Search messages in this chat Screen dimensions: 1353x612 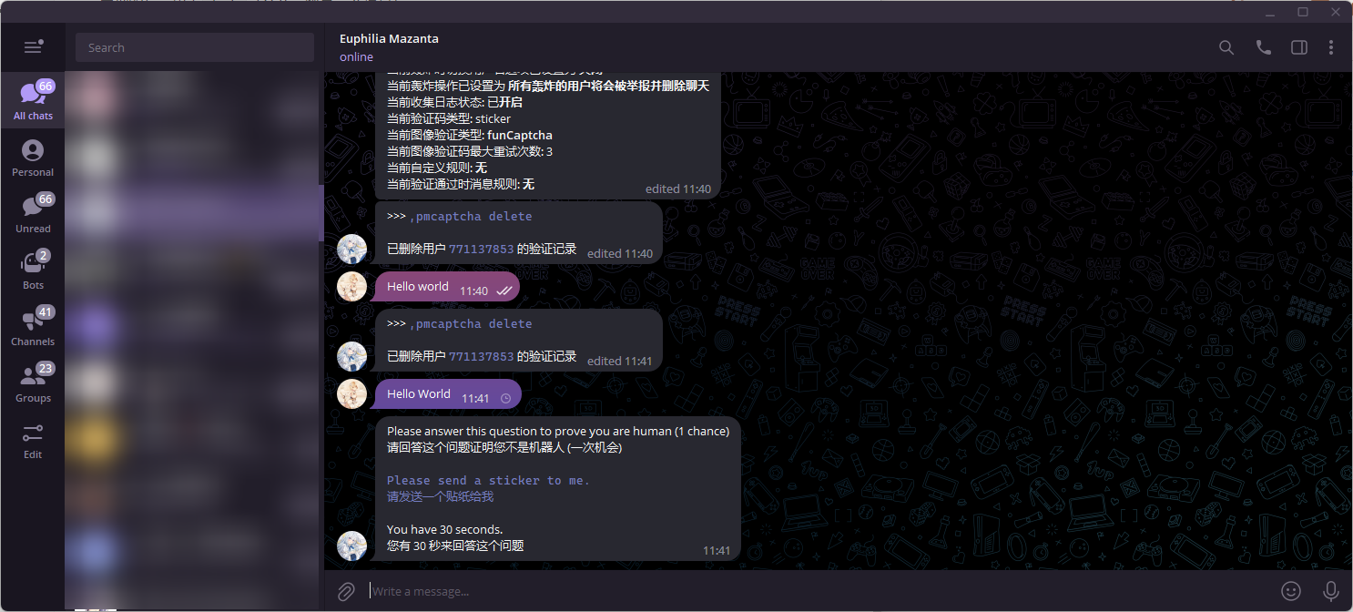[x=1226, y=48]
